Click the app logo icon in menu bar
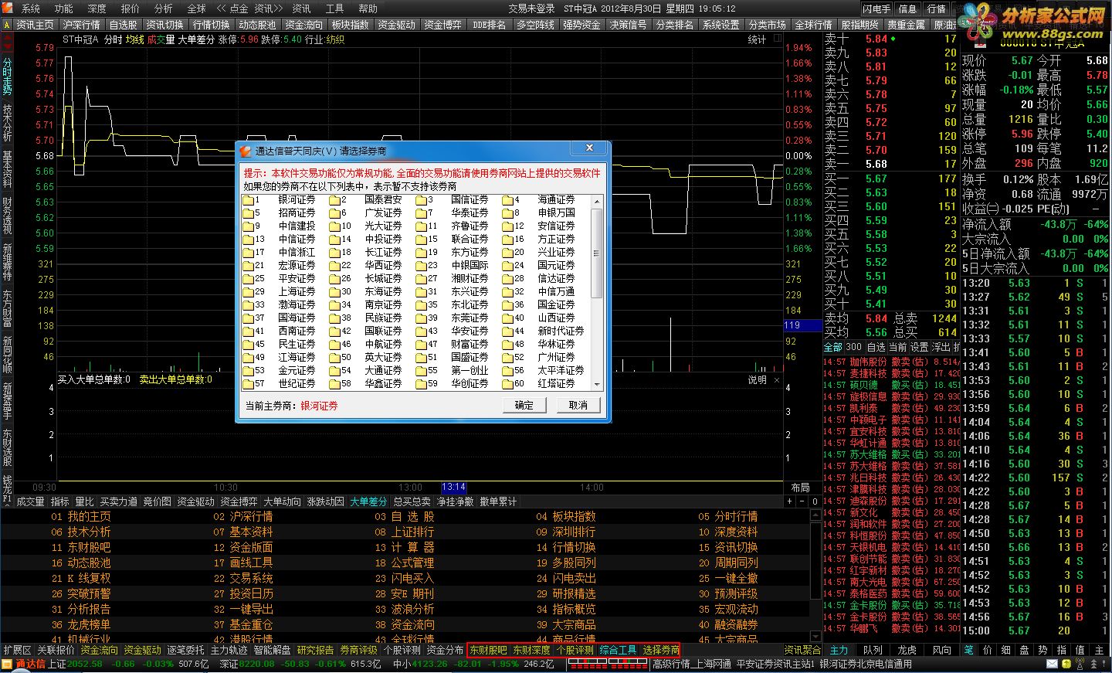This screenshot has height=673, width=1112. pos(8,8)
